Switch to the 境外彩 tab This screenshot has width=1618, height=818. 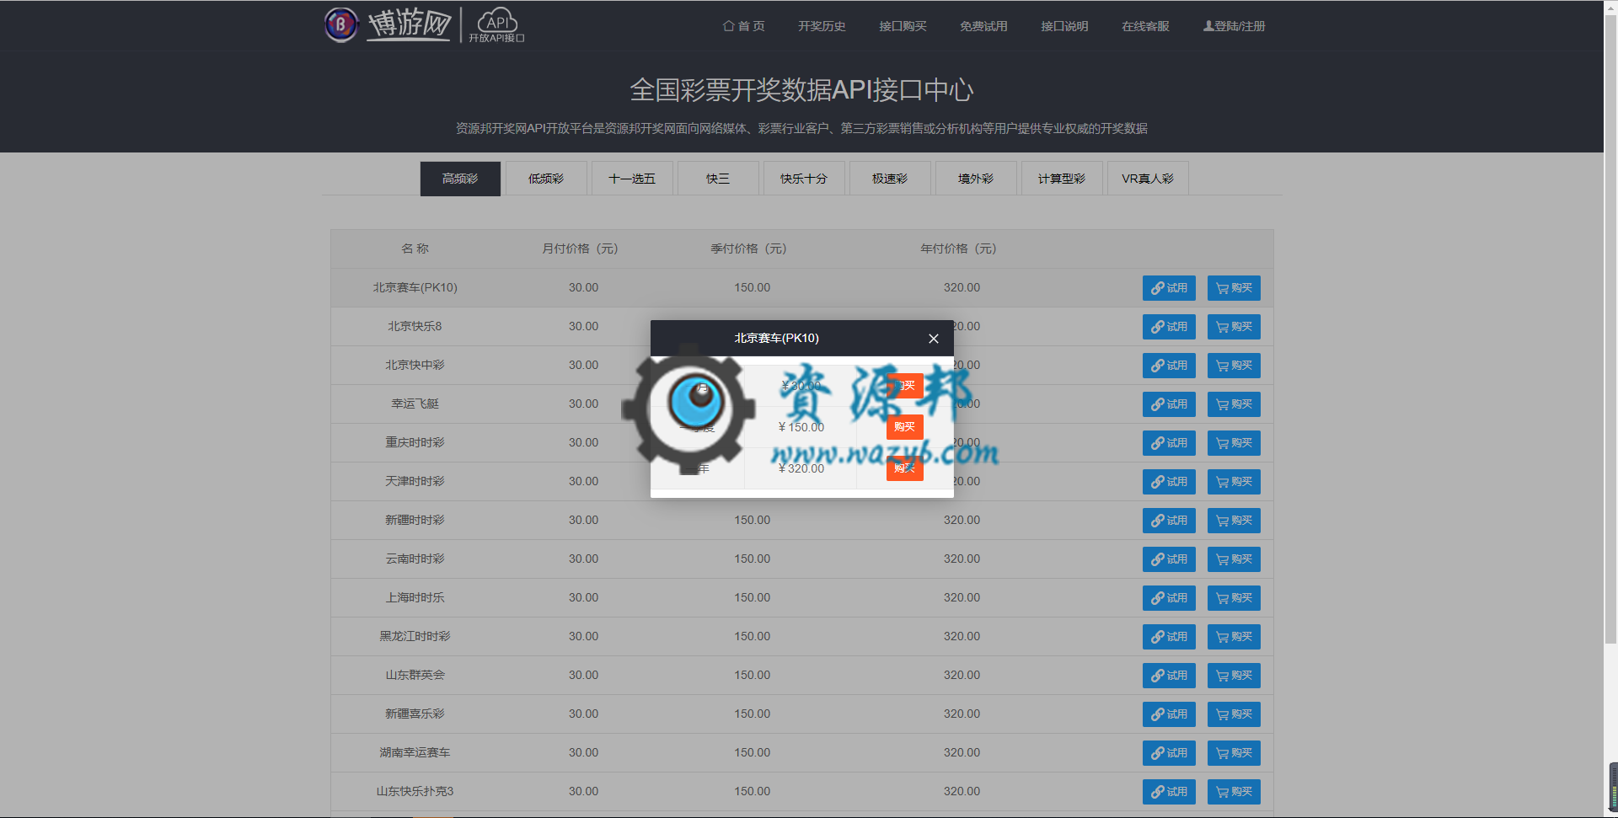coord(976,179)
